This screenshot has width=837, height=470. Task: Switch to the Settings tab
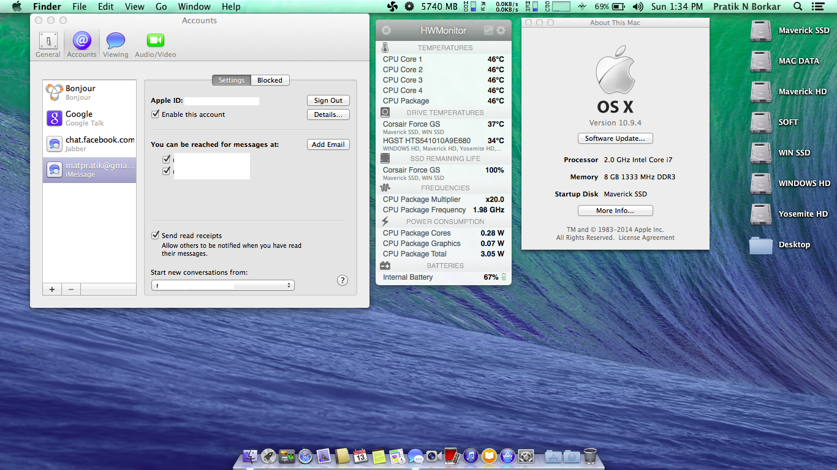232,80
